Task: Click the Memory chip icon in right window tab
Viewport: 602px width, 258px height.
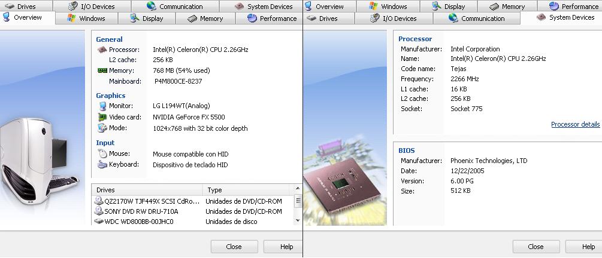Action: tap(495, 7)
